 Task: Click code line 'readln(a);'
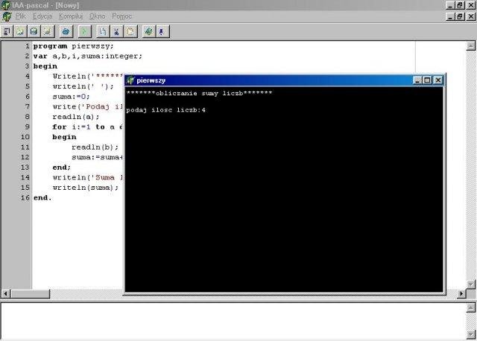76,117
